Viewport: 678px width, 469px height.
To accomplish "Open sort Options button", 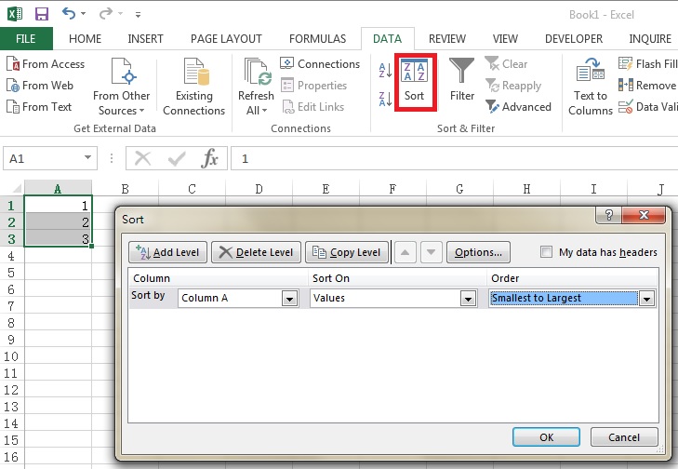I will point(478,252).
